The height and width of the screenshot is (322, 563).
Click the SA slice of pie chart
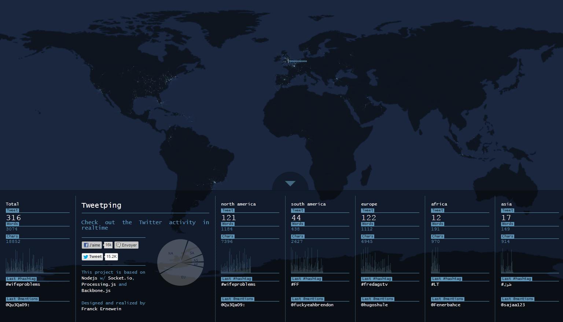192,253
